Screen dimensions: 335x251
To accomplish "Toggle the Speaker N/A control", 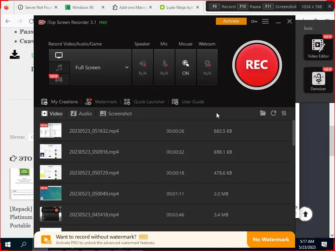I will (x=143, y=67).
